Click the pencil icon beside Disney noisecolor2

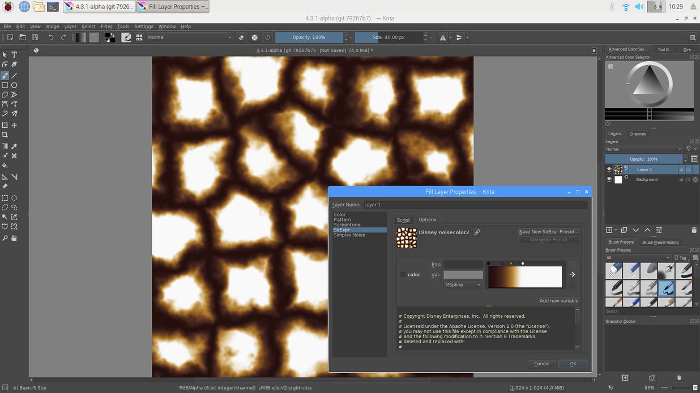coord(477,232)
